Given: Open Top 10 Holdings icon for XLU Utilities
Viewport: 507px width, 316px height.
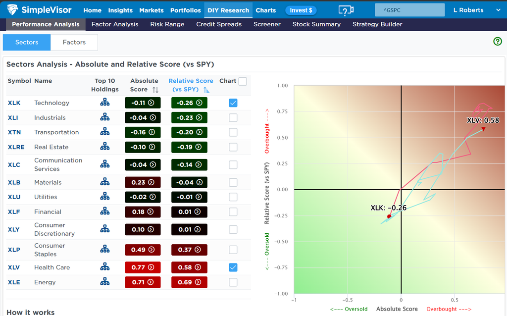Looking at the screenshot, I should (105, 196).
